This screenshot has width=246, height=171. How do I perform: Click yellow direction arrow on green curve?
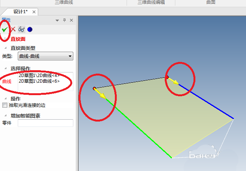[x=100, y=94]
